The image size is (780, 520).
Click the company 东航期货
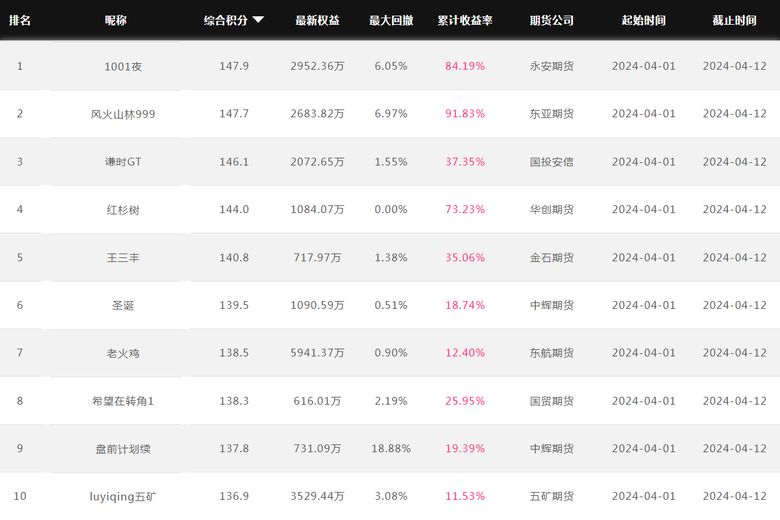551,353
